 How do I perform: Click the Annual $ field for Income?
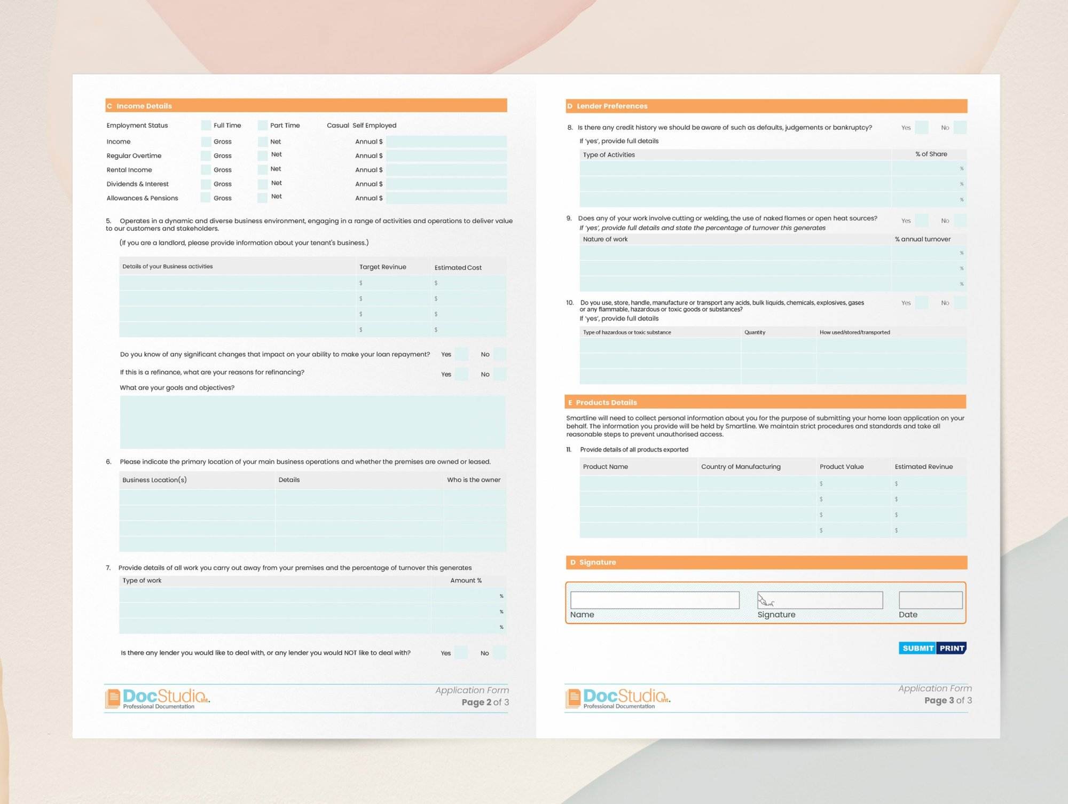point(446,142)
